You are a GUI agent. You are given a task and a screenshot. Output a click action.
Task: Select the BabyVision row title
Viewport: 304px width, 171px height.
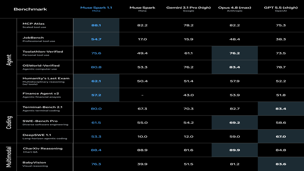(34, 162)
